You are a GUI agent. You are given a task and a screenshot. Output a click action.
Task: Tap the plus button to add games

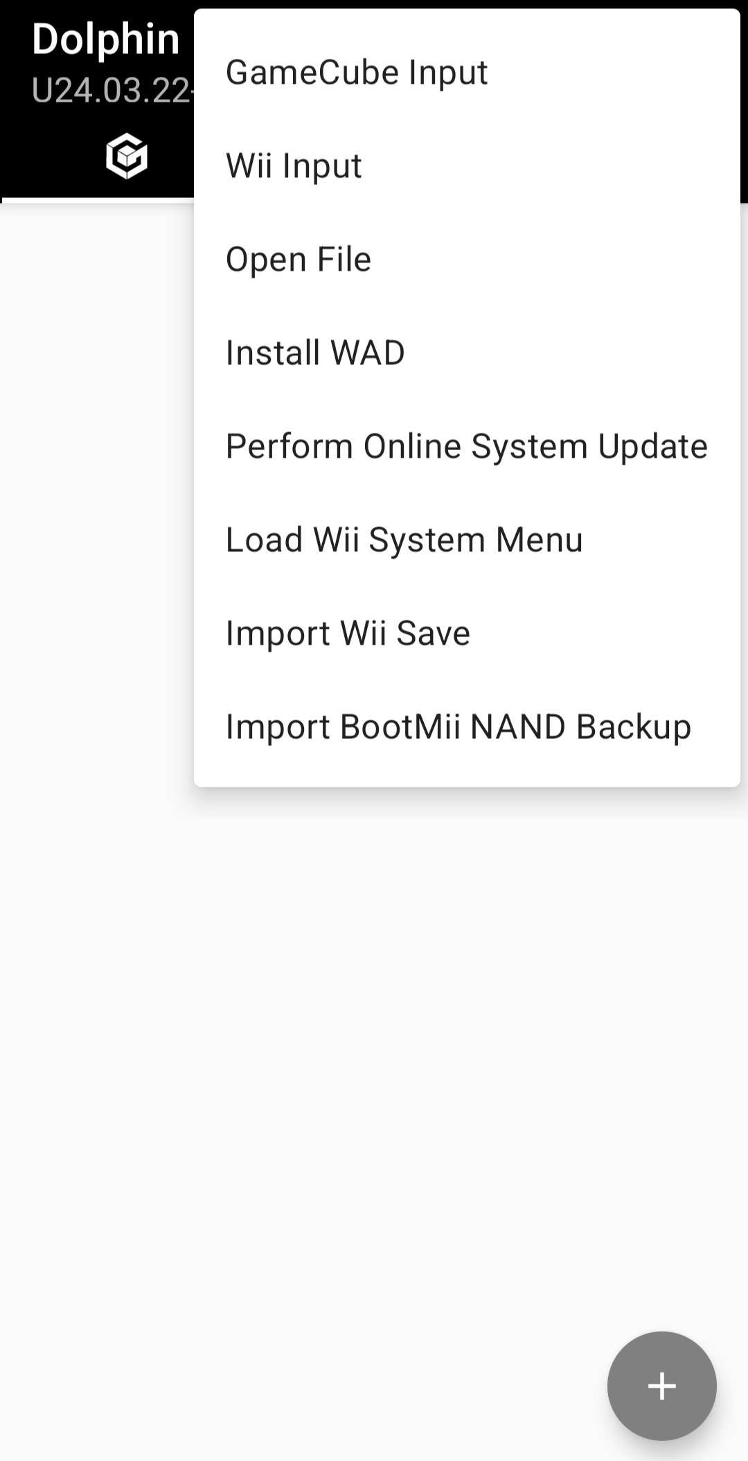661,1386
